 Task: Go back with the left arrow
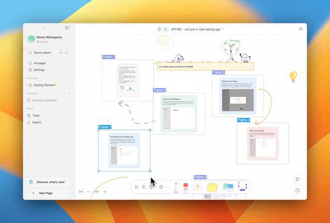(44, 28)
